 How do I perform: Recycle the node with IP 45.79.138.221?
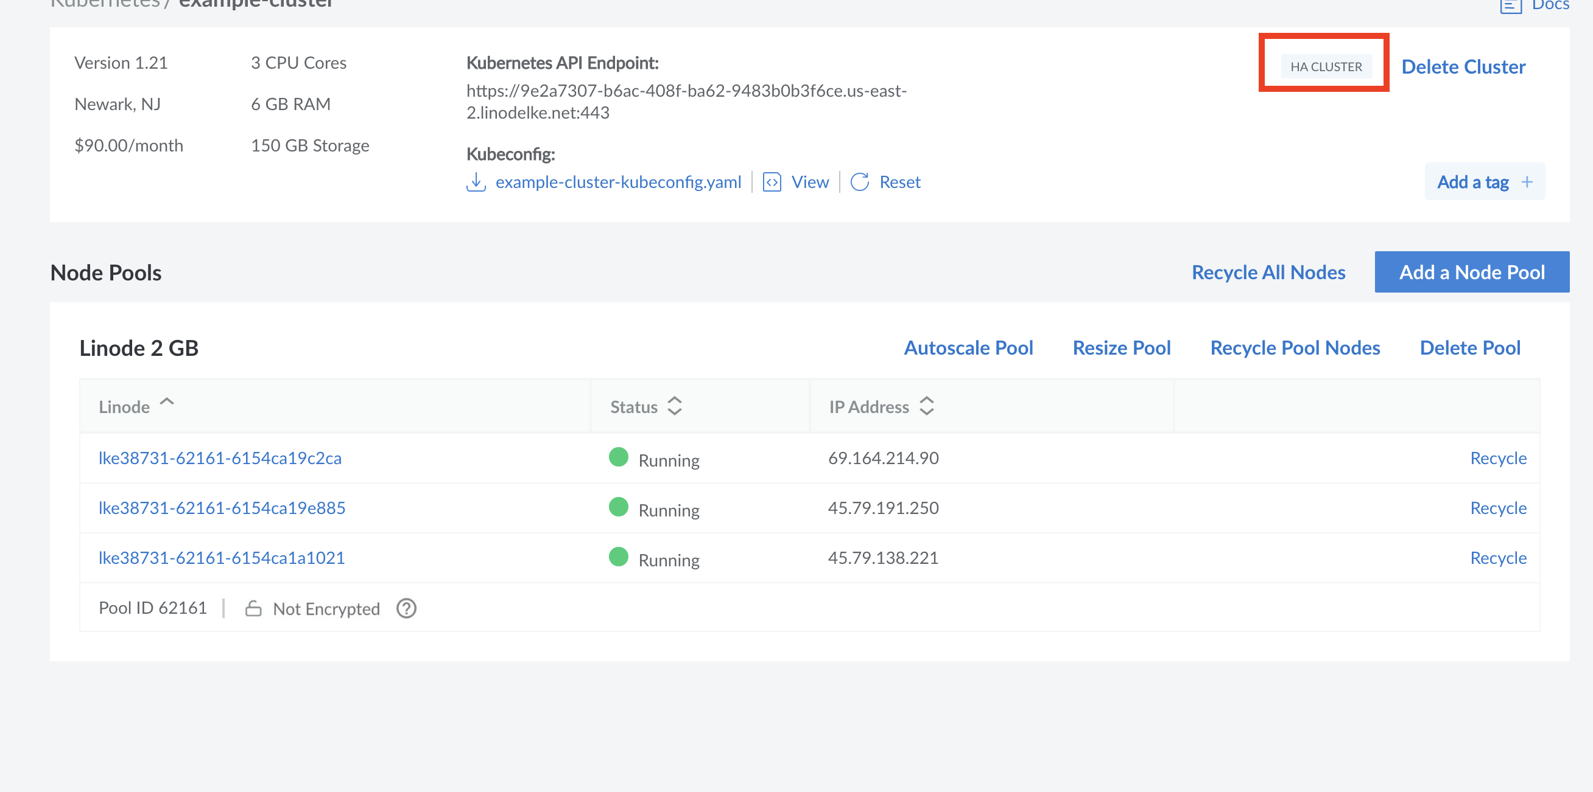1498,558
